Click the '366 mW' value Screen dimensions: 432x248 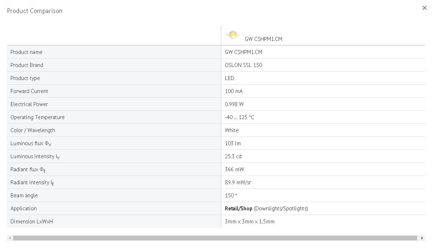234,169
